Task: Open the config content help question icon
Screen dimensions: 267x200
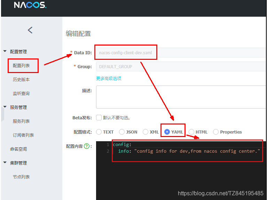Action: click(87, 146)
